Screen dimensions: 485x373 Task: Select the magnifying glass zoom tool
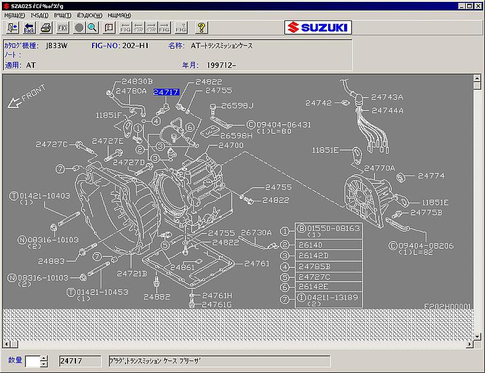pyautogui.click(x=92, y=28)
